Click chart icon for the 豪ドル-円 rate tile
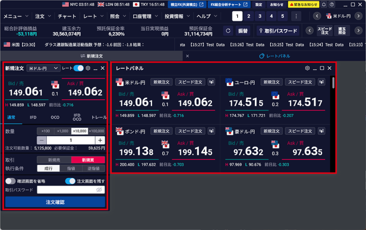Viewport: 366px width, 230px height. tap(322, 131)
